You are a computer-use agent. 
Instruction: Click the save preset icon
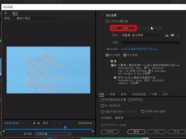tap(167, 35)
